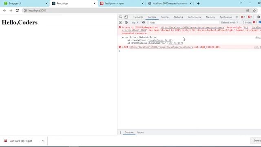The width and height of the screenshot is (261, 147).
Task: Bookmark this tab with star icon
Action: 254,11
